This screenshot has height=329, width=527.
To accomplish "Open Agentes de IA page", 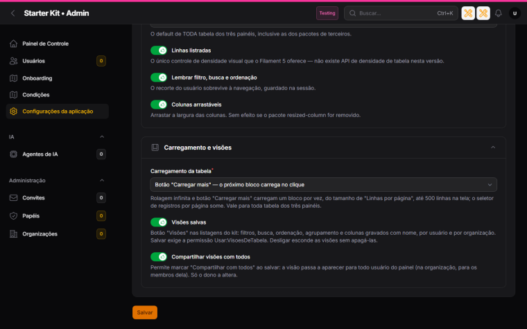I will 57,154.
